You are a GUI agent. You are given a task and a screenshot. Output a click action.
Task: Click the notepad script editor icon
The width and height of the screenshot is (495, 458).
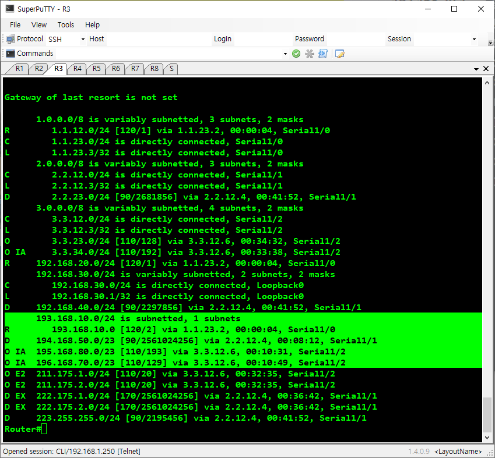[x=340, y=54]
